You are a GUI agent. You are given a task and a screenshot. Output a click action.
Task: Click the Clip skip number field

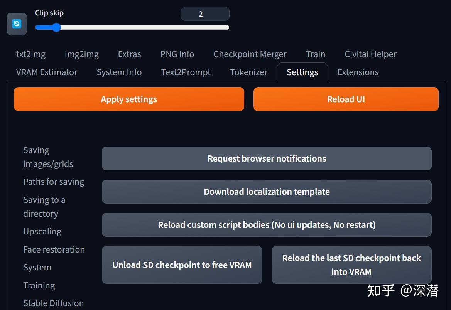tap(205, 14)
